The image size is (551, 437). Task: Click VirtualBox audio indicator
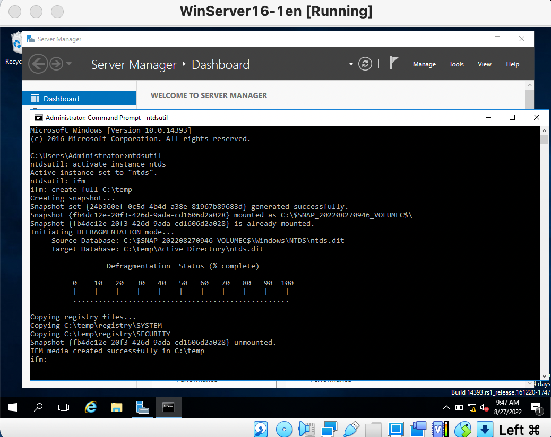(306, 429)
